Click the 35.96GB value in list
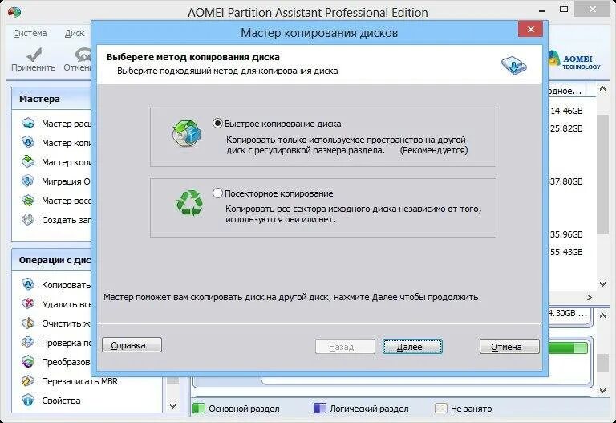The image size is (616, 423). click(x=566, y=234)
